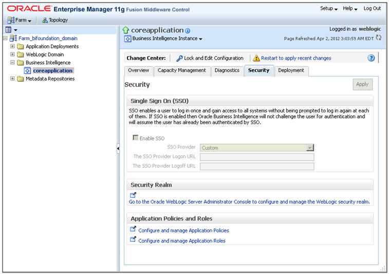Click the Business Intelligence Instance icon

pyautogui.click(x=127, y=39)
